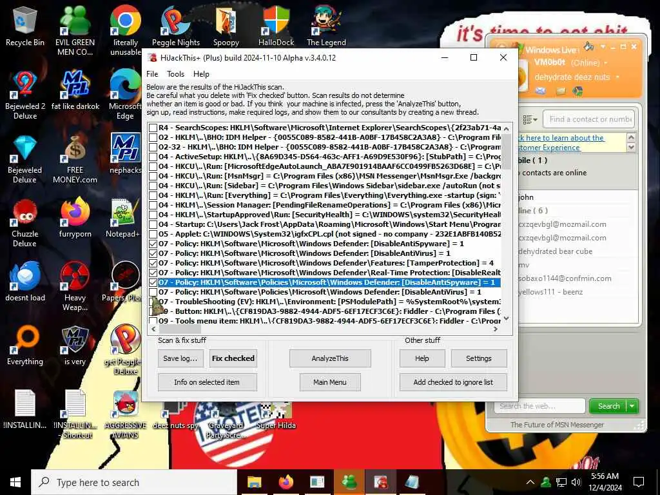The width and height of the screenshot is (660, 495).
Task: Open the Recycle Bin desktop icon
Action: click(x=25, y=27)
